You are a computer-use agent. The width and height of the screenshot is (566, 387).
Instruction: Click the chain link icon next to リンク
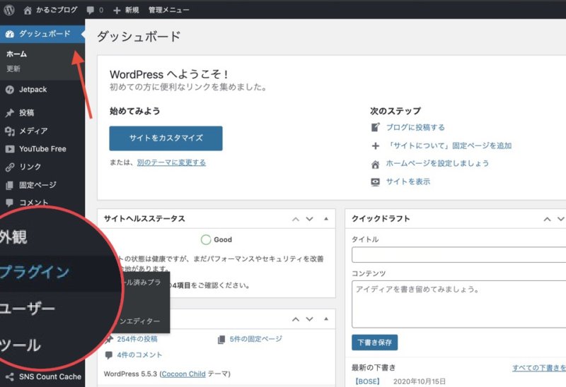pyautogui.click(x=10, y=167)
